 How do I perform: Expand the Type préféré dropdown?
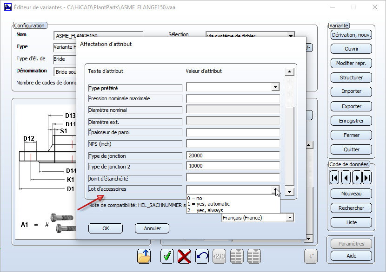(275, 87)
